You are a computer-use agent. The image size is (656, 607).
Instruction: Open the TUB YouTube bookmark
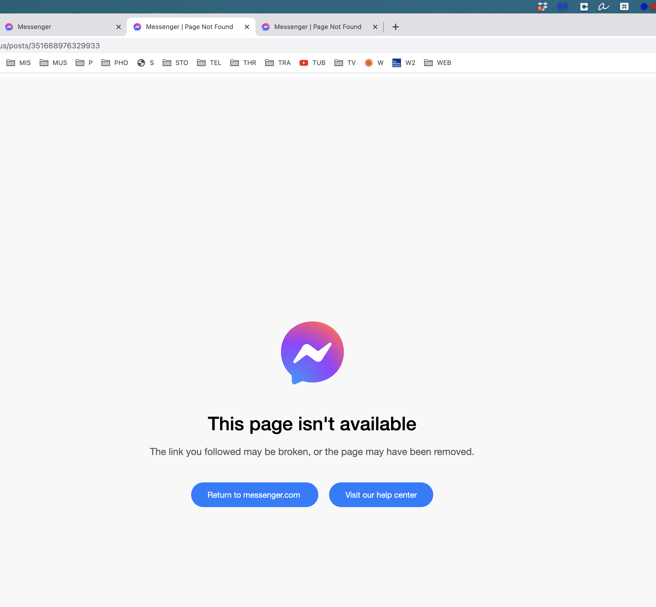click(313, 63)
